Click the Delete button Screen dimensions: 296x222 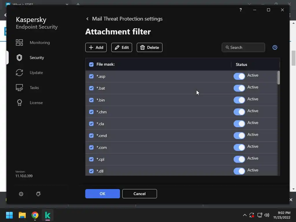pos(149,47)
